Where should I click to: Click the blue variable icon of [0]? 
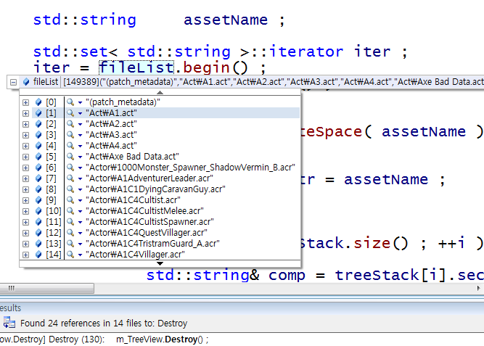point(38,102)
